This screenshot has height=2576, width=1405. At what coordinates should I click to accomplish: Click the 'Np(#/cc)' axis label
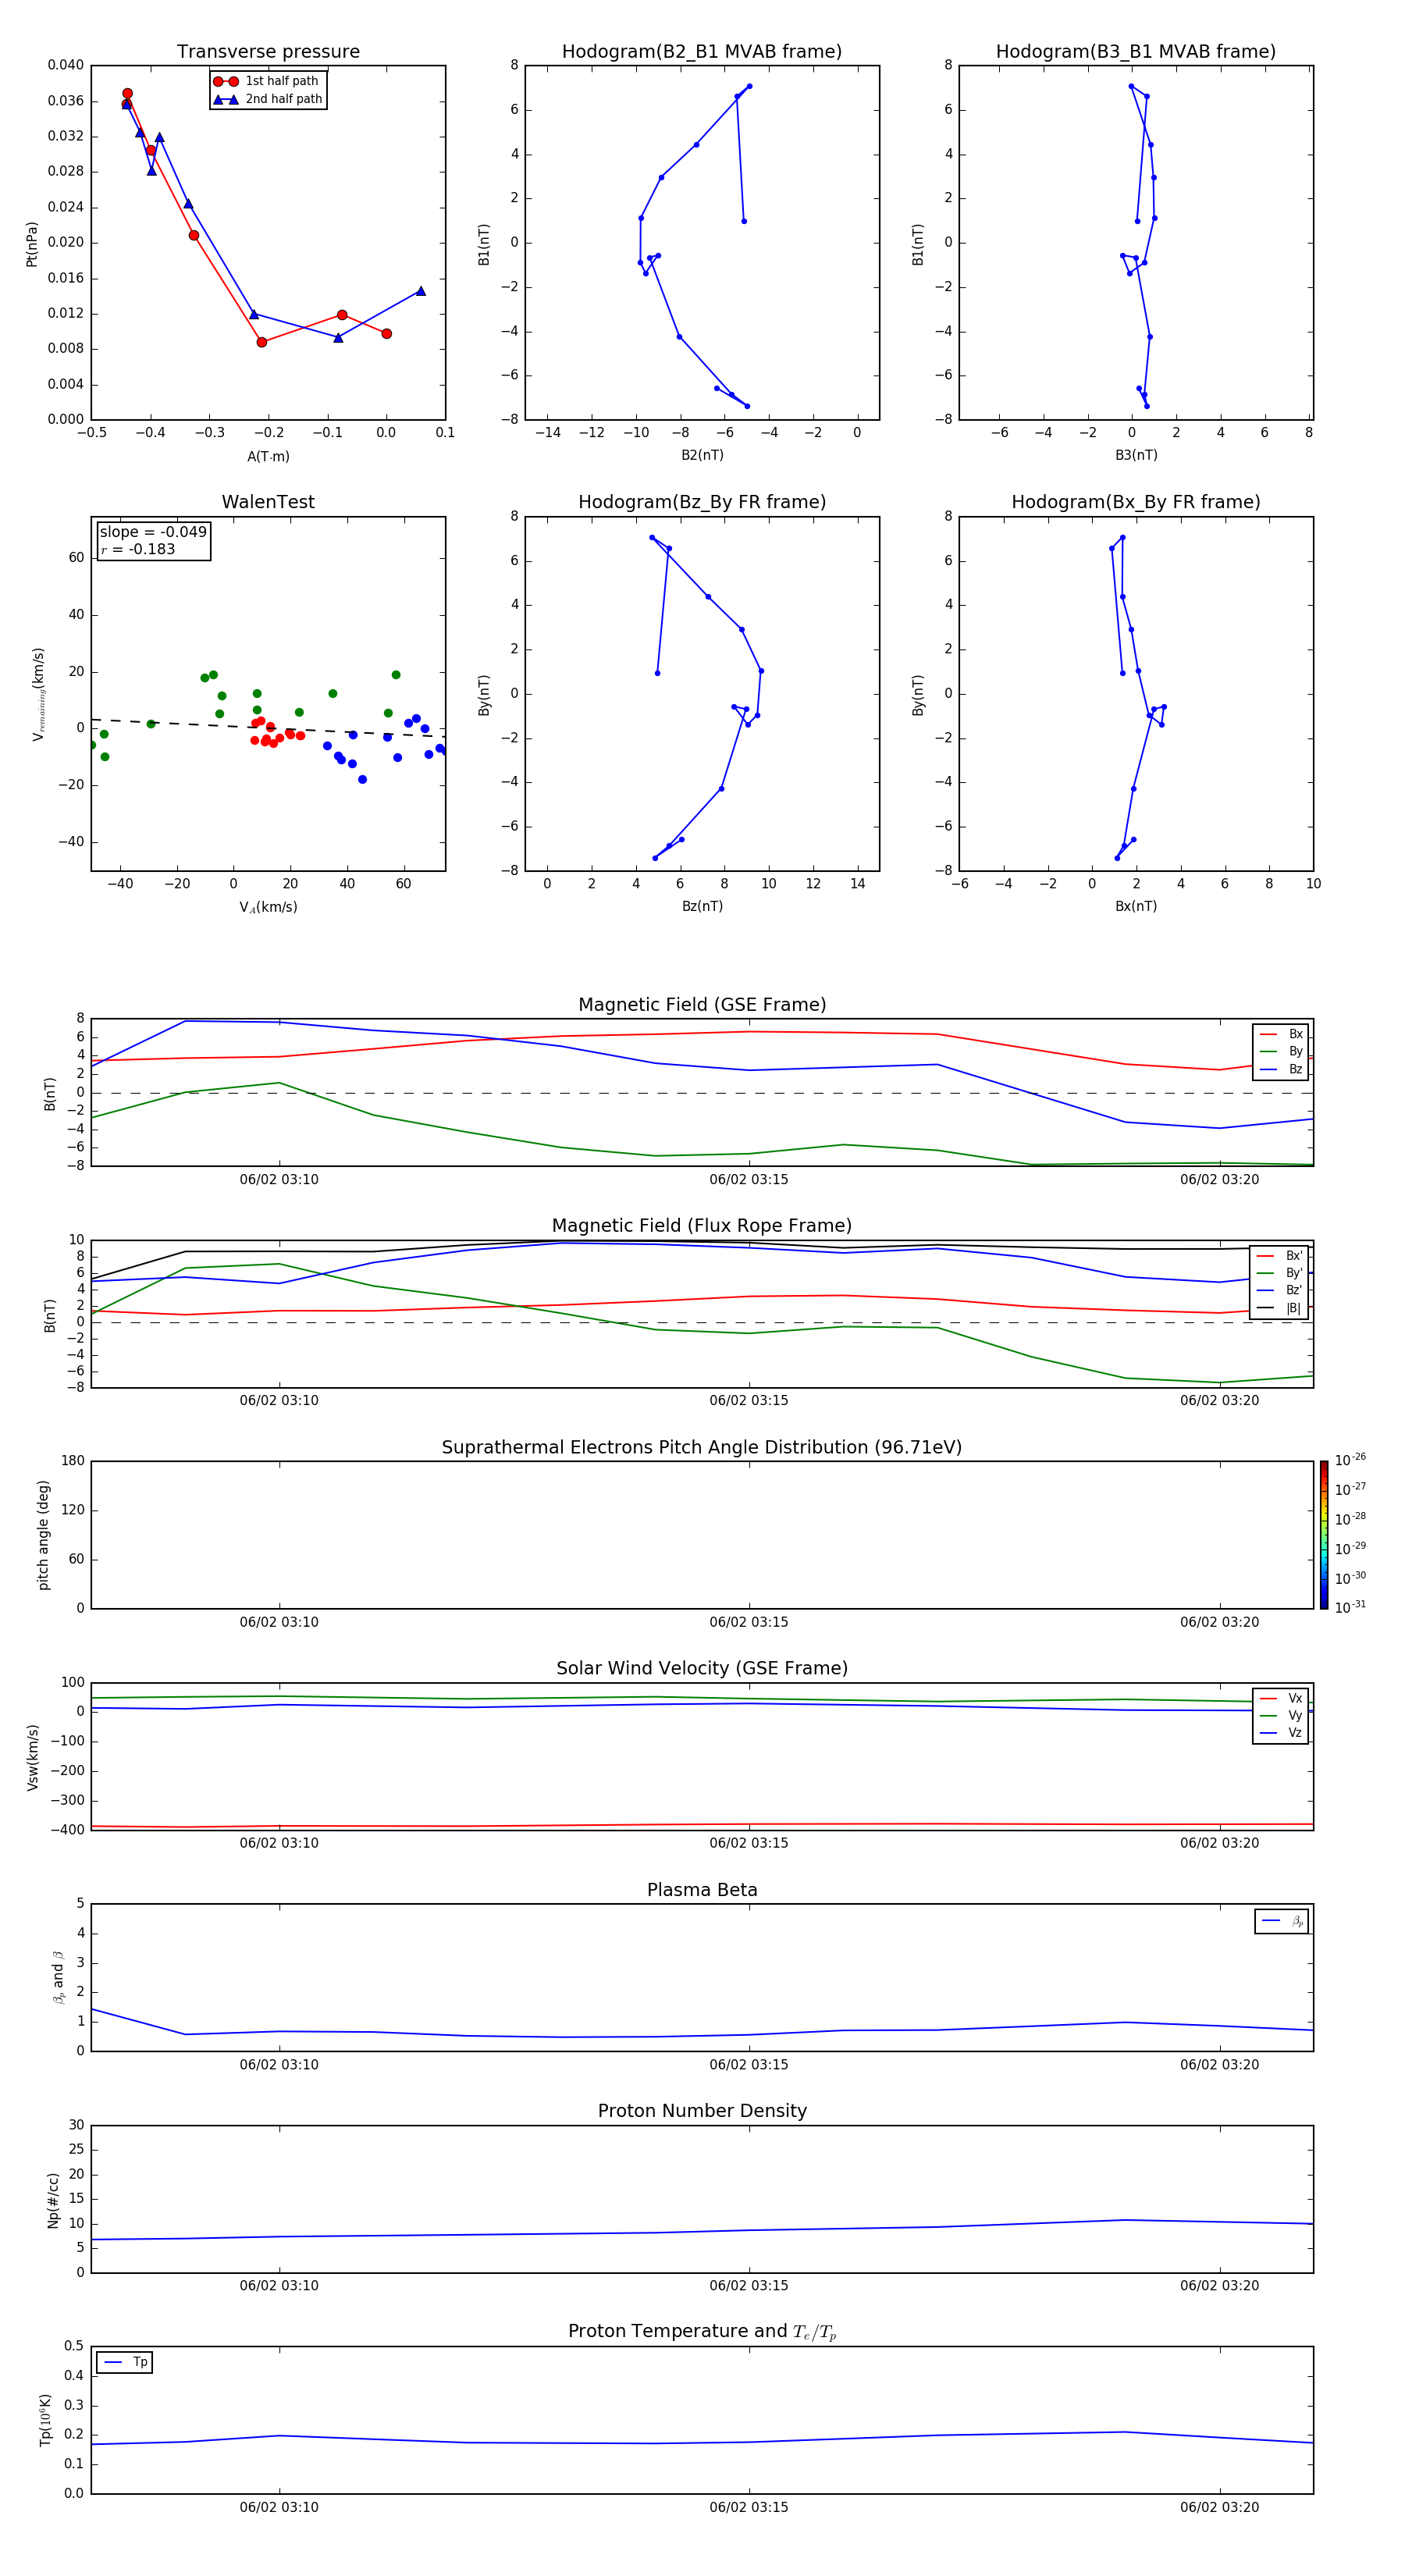coord(54,2200)
